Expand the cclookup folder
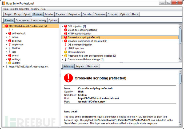Viewport: 184px width, 129px height. pos(7,41)
